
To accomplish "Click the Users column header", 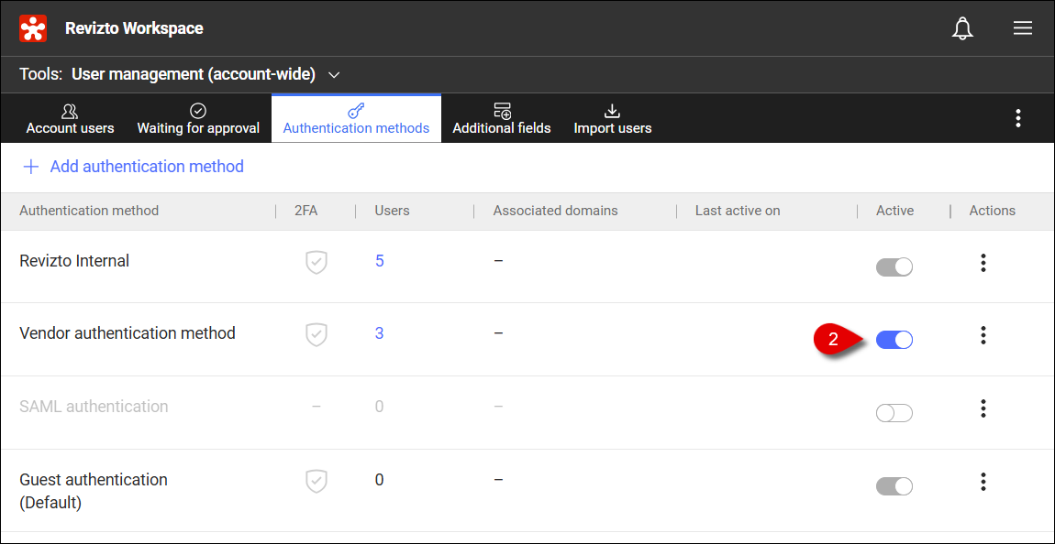I will [393, 211].
